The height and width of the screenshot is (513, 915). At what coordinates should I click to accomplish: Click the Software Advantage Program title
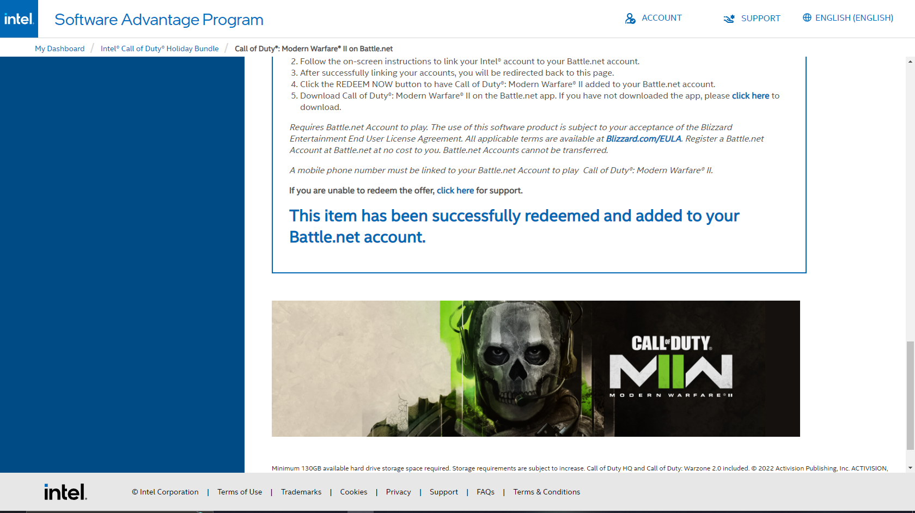coord(159,20)
